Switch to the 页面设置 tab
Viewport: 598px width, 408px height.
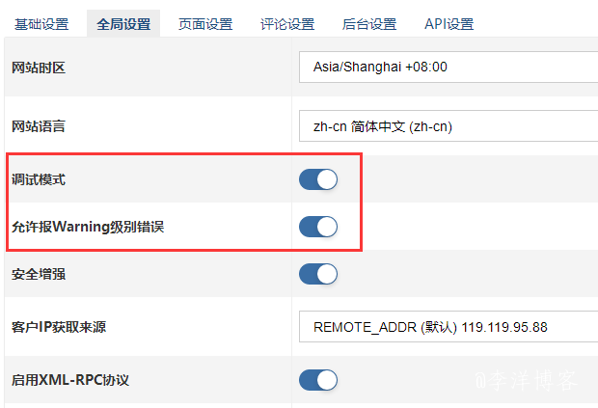(205, 23)
